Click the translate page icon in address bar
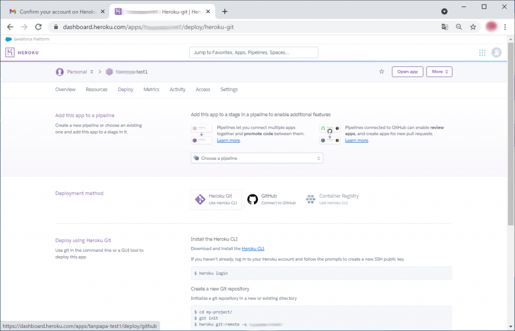 tap(445, 27)
